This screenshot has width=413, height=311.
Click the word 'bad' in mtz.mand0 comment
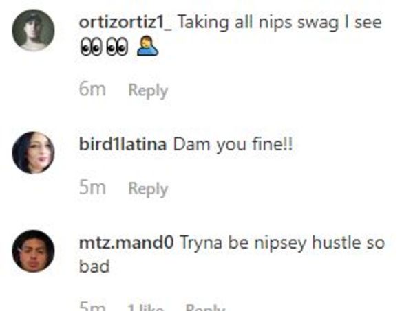click(x=94, y=266)
